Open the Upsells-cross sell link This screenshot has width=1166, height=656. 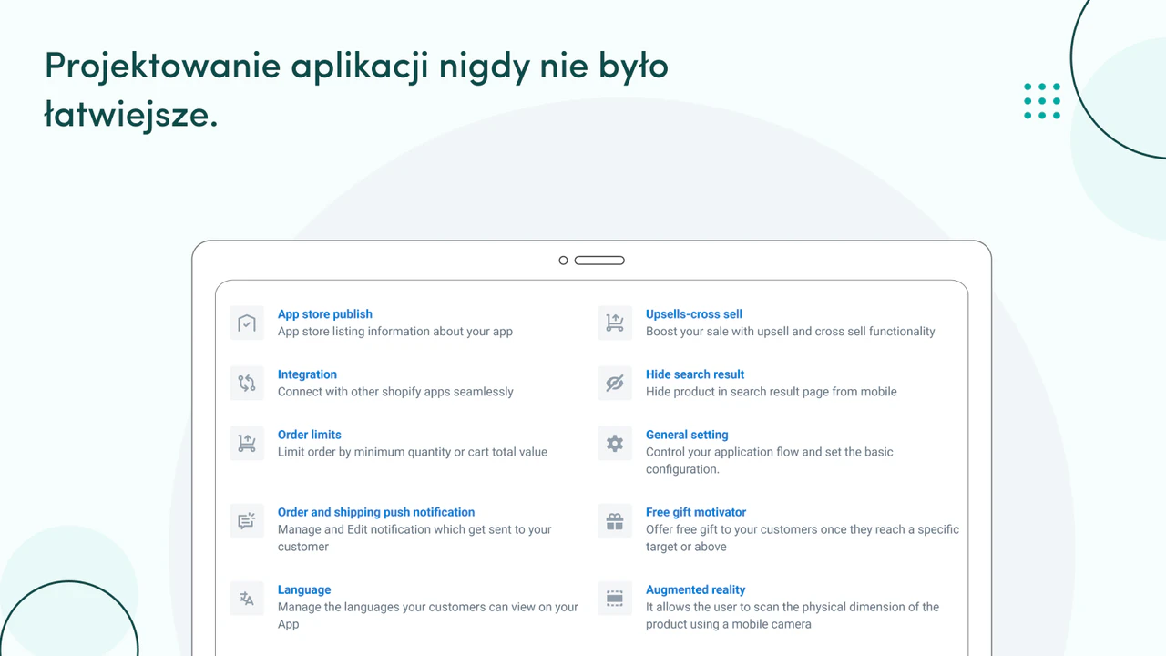[x=694, y=314]
